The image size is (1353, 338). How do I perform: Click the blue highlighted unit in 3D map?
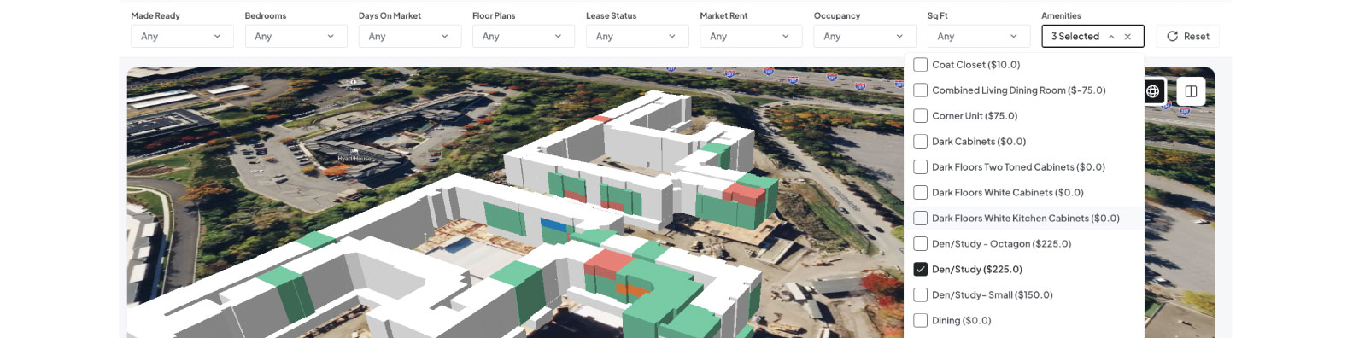(553, 225)
